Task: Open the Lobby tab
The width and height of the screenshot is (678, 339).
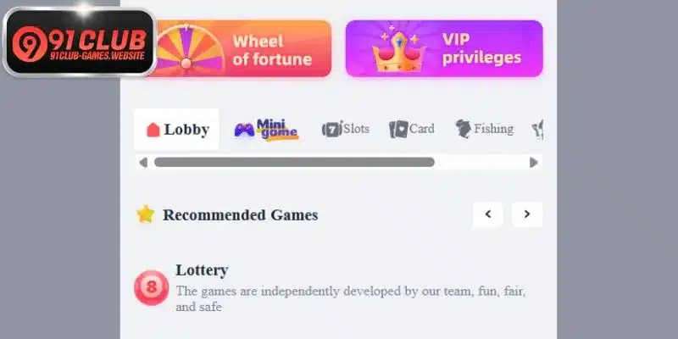Action: (x=176, y=130)
